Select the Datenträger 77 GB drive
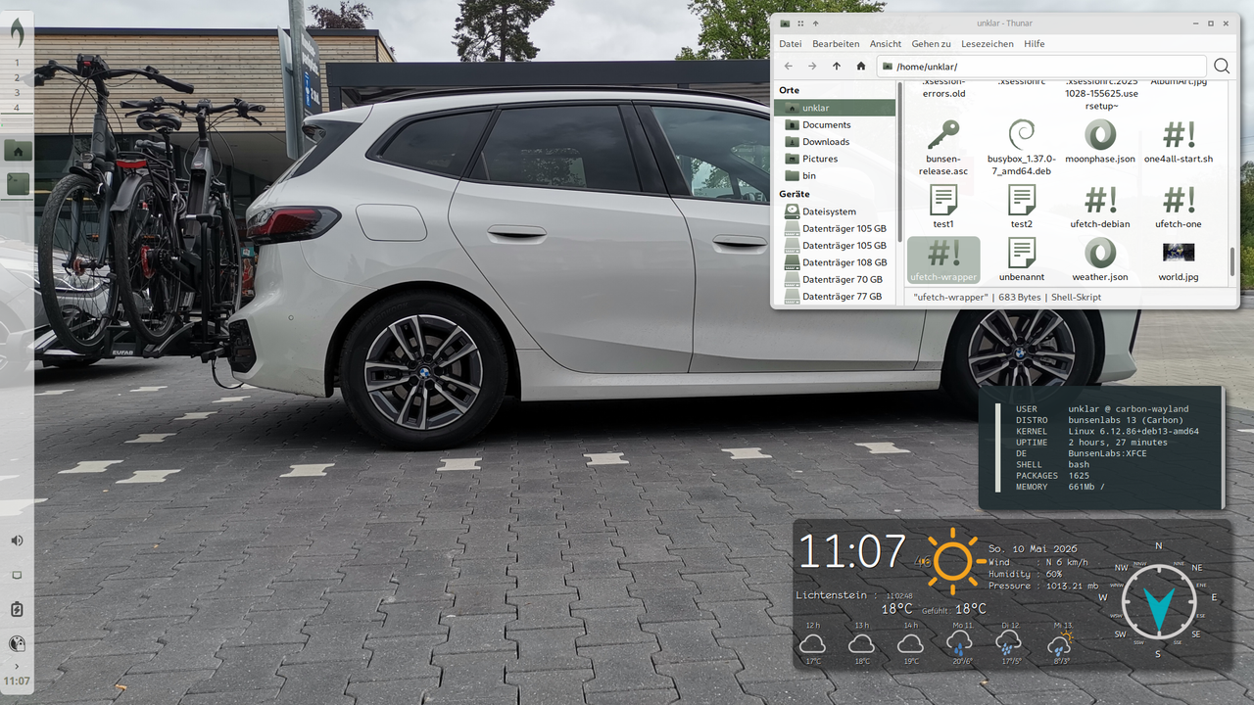Viewport: 1254px width, 705px height. 835,296
